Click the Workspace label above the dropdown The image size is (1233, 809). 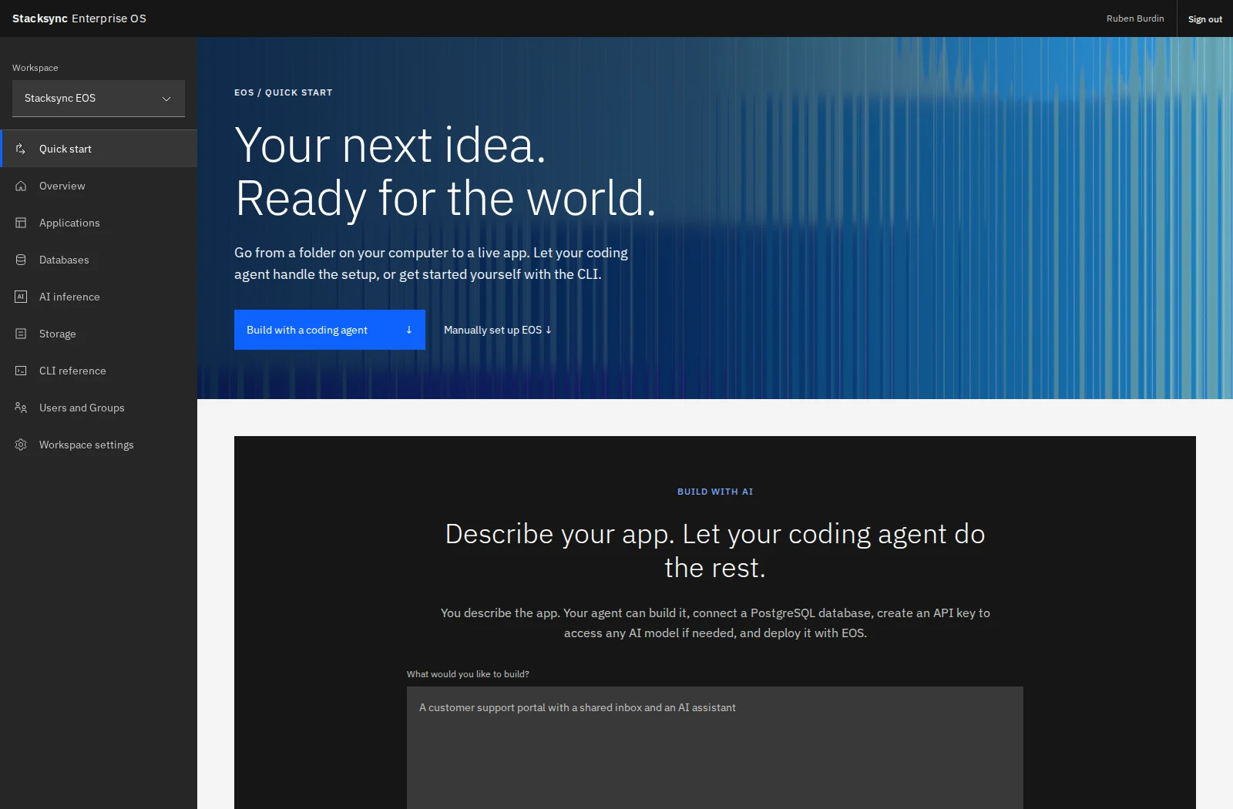35,68
